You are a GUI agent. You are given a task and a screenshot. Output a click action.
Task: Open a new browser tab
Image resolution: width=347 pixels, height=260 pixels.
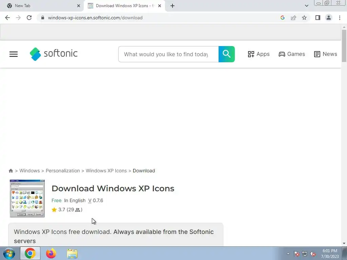pyautogui.click(x=172, y=6)
